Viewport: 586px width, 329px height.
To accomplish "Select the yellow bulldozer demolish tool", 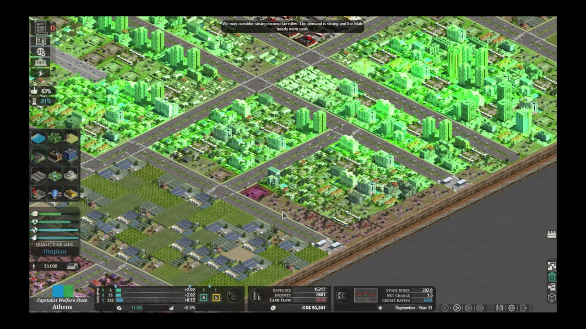I will point(71,194).
